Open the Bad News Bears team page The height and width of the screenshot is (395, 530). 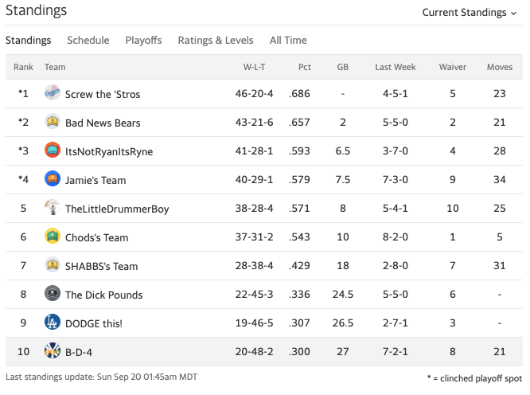103,123
